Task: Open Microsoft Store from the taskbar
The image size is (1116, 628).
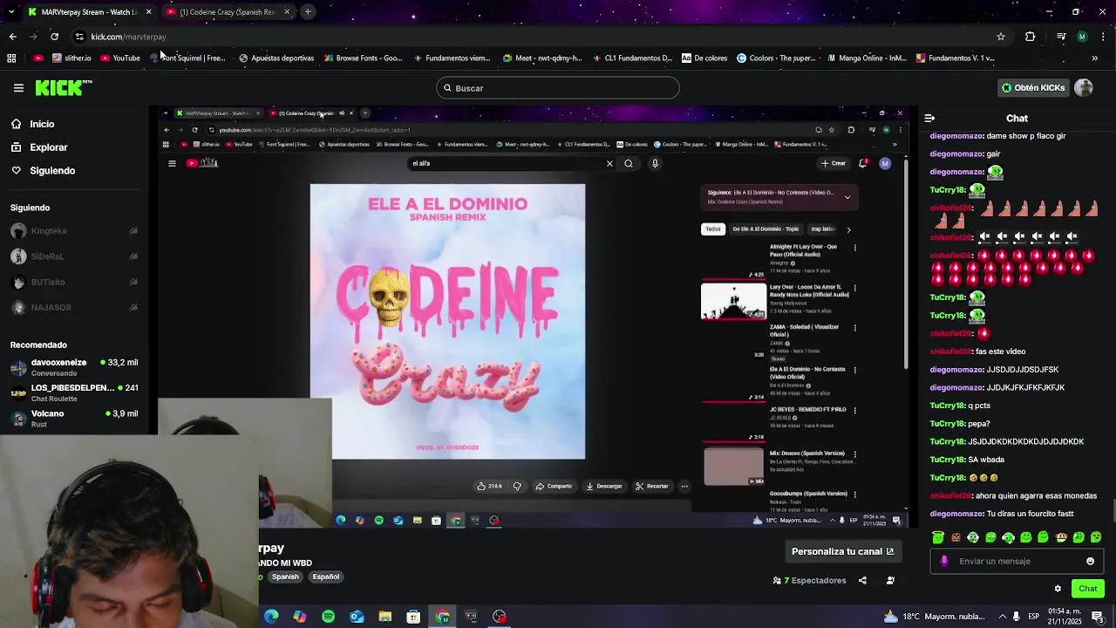Action: 413,617
